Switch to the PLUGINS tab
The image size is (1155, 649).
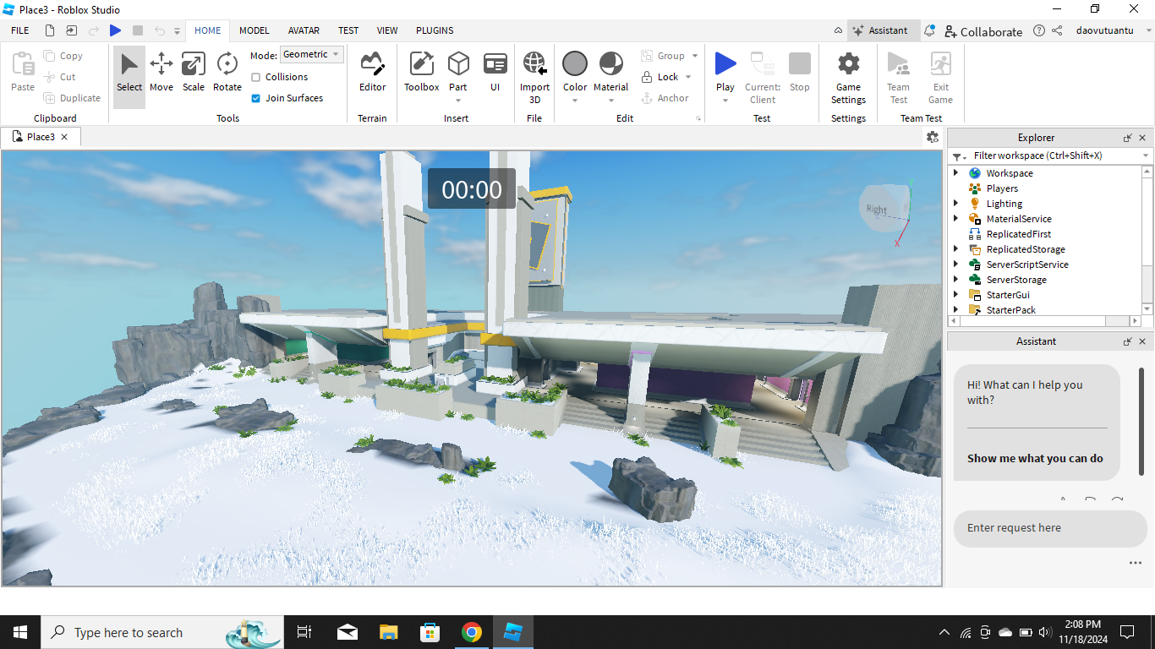tap(435, 30)
